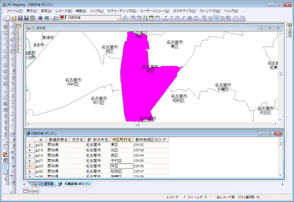Select the zoom out magnifier tool
This screenshot has height=202, width=294.
[x=5, y=45]
